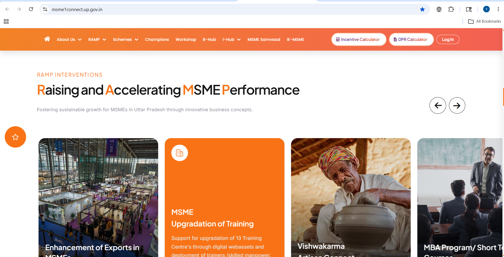This screenshot has height=257, width=504.
Task: Expand the About Us dropdown
Action: coord(69,40)
